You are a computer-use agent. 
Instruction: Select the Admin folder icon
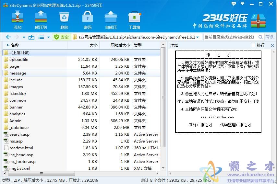pos(6,121)
